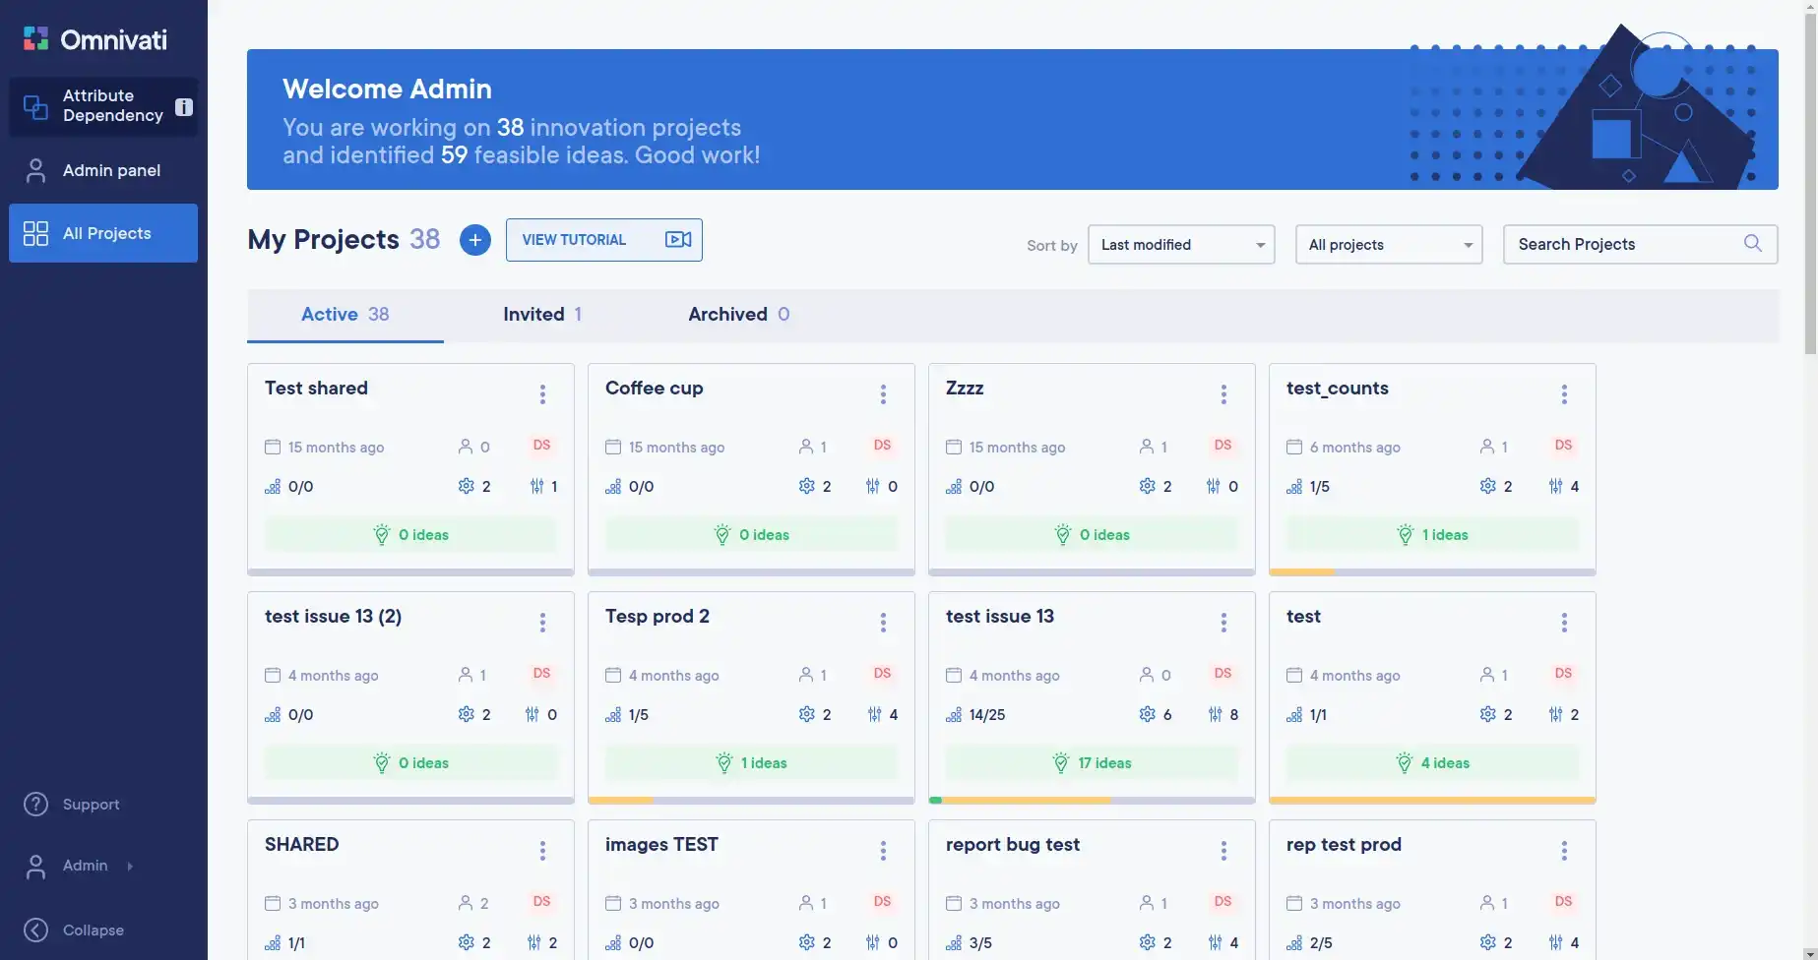Click progress bar under Tesp prod 2 card
This screenshot has height=960, width=1818.
click(751, 801)
